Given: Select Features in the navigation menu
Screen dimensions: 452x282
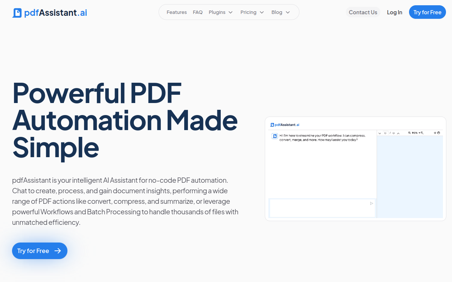Looking at the screenshot, I should click(177, 12).
